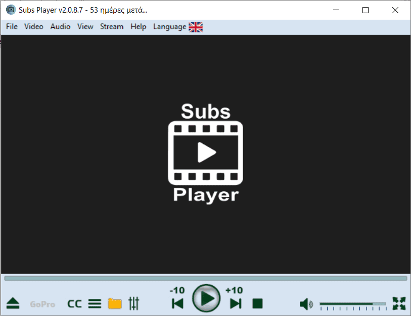Open the Language menu
Screen dimensions: 411x316
pos(169,27)
